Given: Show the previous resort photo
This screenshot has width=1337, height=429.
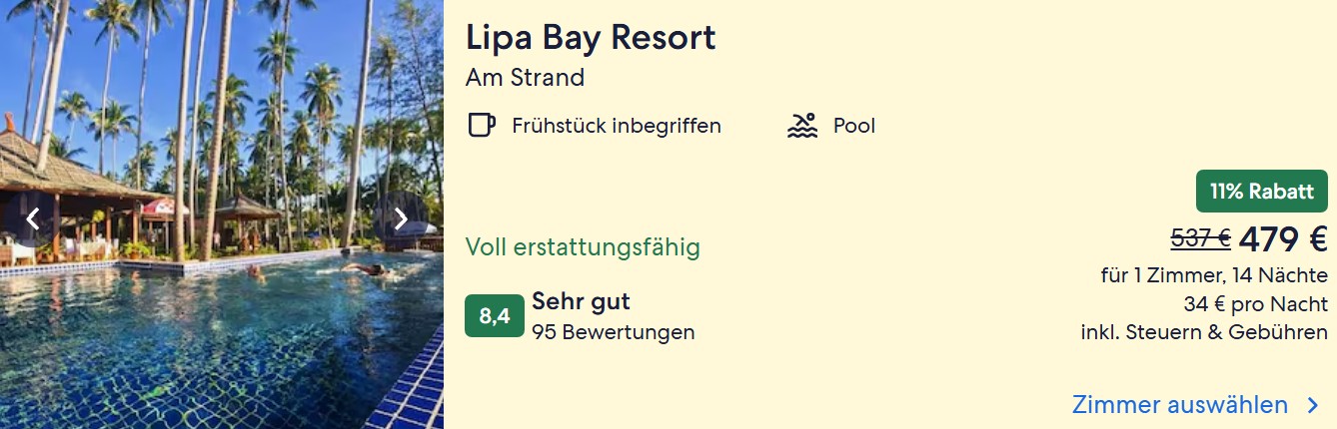Looking at the screenshot, I should 33,218.
